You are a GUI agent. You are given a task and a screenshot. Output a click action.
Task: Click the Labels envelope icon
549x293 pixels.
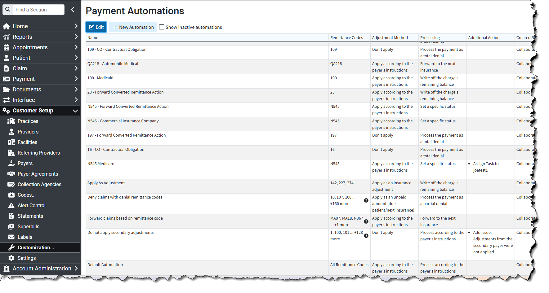coord(11,237)
